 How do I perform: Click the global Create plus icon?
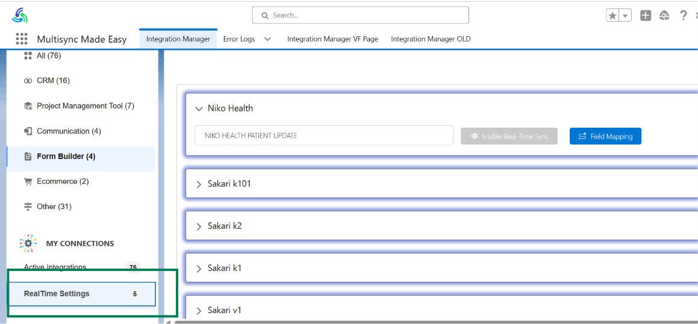(646, 16)
